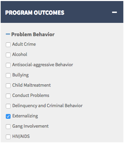Click the Problem Behavior heading
The height and width of the screenshot is (143, 124).
(x=33, y=34)
